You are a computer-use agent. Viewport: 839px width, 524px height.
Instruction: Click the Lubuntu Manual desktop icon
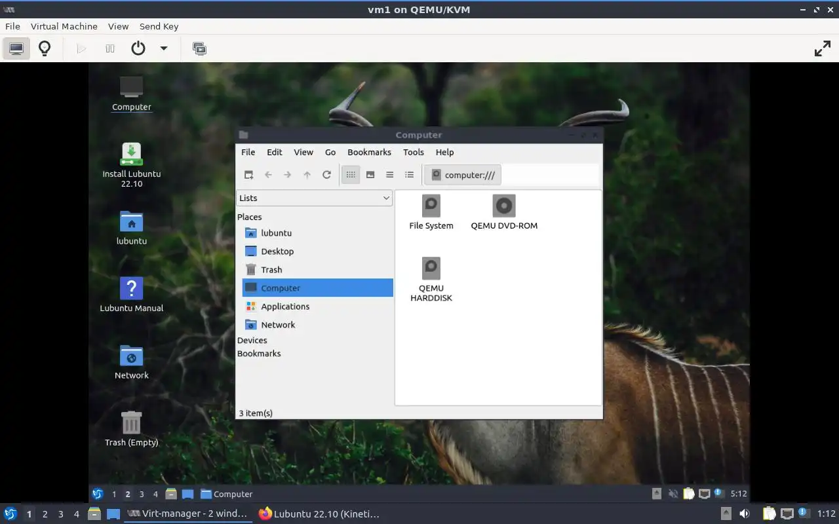132,295
